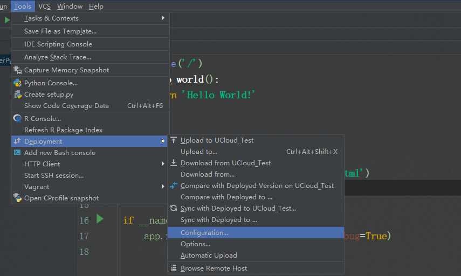Click the Python Console... label

coord(51,83)
